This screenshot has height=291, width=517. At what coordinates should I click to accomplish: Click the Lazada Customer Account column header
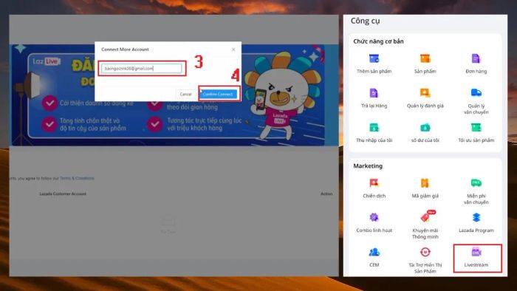pos(63,194)
